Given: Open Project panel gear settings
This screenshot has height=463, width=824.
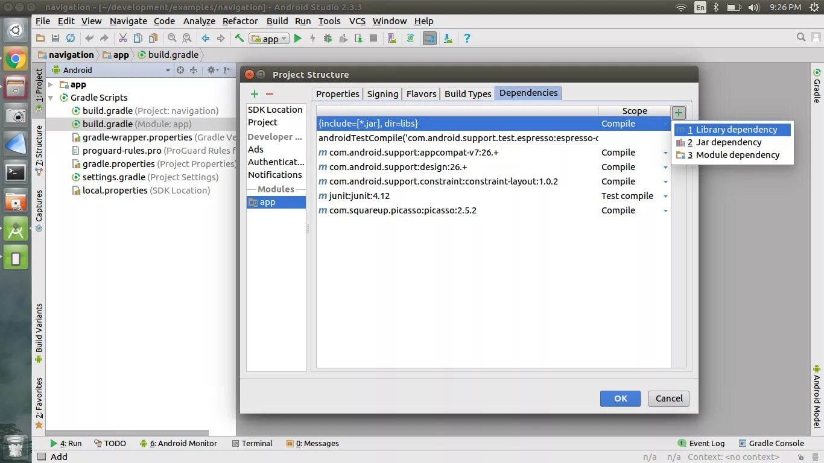Looking at the screenshot, I should pyautogui.click(x=212, y=70).
